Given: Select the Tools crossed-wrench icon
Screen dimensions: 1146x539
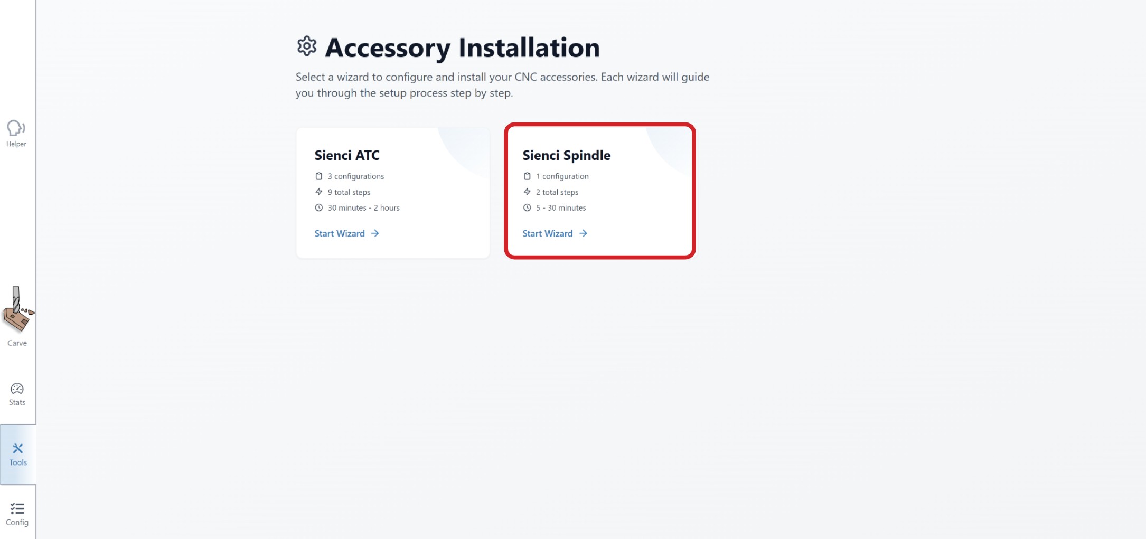Looking at the screenshot, I should (x=18, y=449).
